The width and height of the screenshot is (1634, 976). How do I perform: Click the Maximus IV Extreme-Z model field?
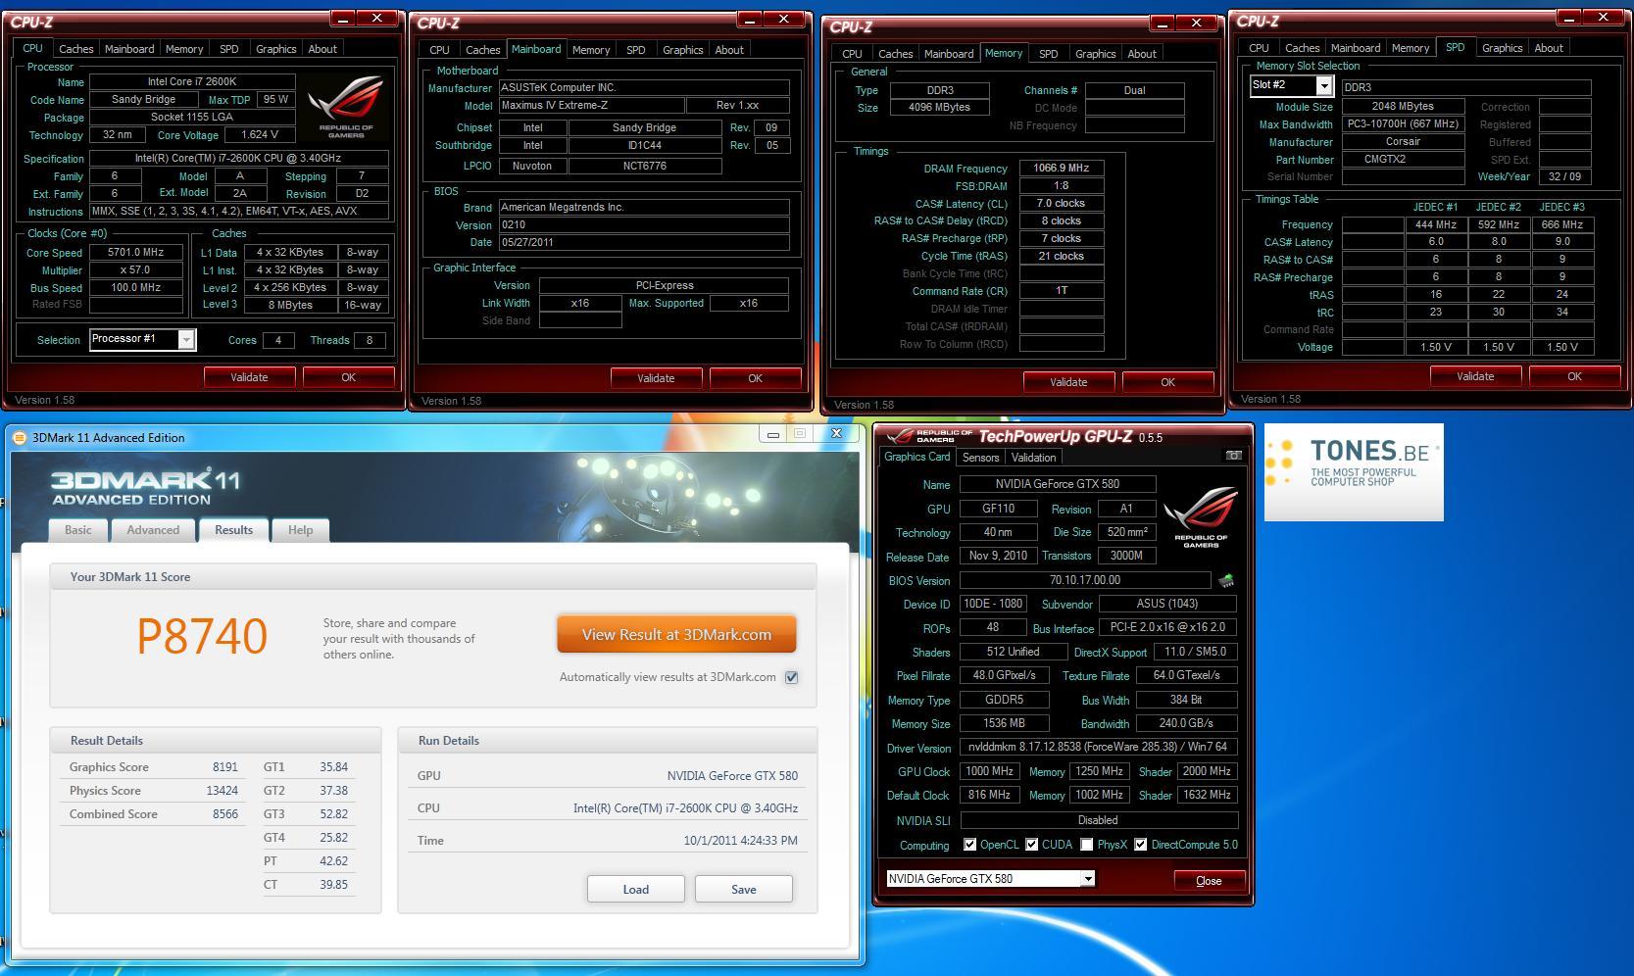coord(591,105)
